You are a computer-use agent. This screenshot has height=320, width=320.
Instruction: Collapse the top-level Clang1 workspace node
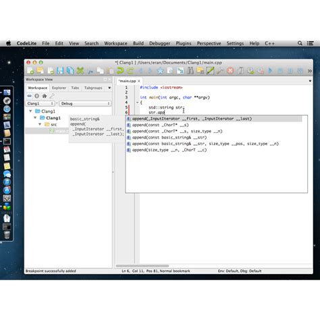(30, 111)
